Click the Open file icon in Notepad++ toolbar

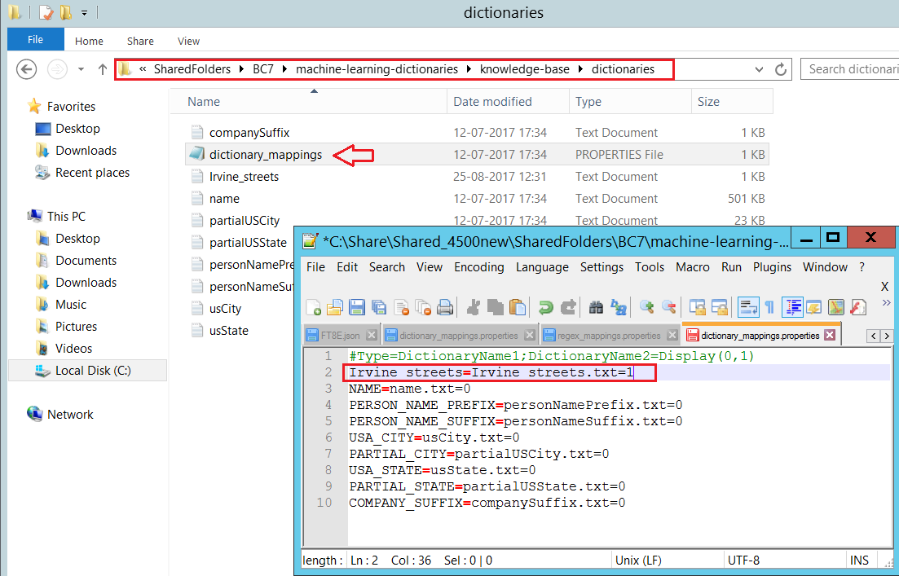tap(335, 308)
